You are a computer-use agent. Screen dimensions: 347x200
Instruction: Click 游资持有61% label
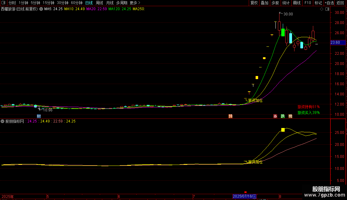309,107
